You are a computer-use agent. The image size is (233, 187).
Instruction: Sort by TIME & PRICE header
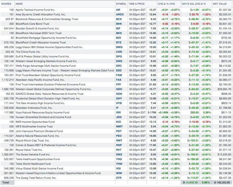137,4
